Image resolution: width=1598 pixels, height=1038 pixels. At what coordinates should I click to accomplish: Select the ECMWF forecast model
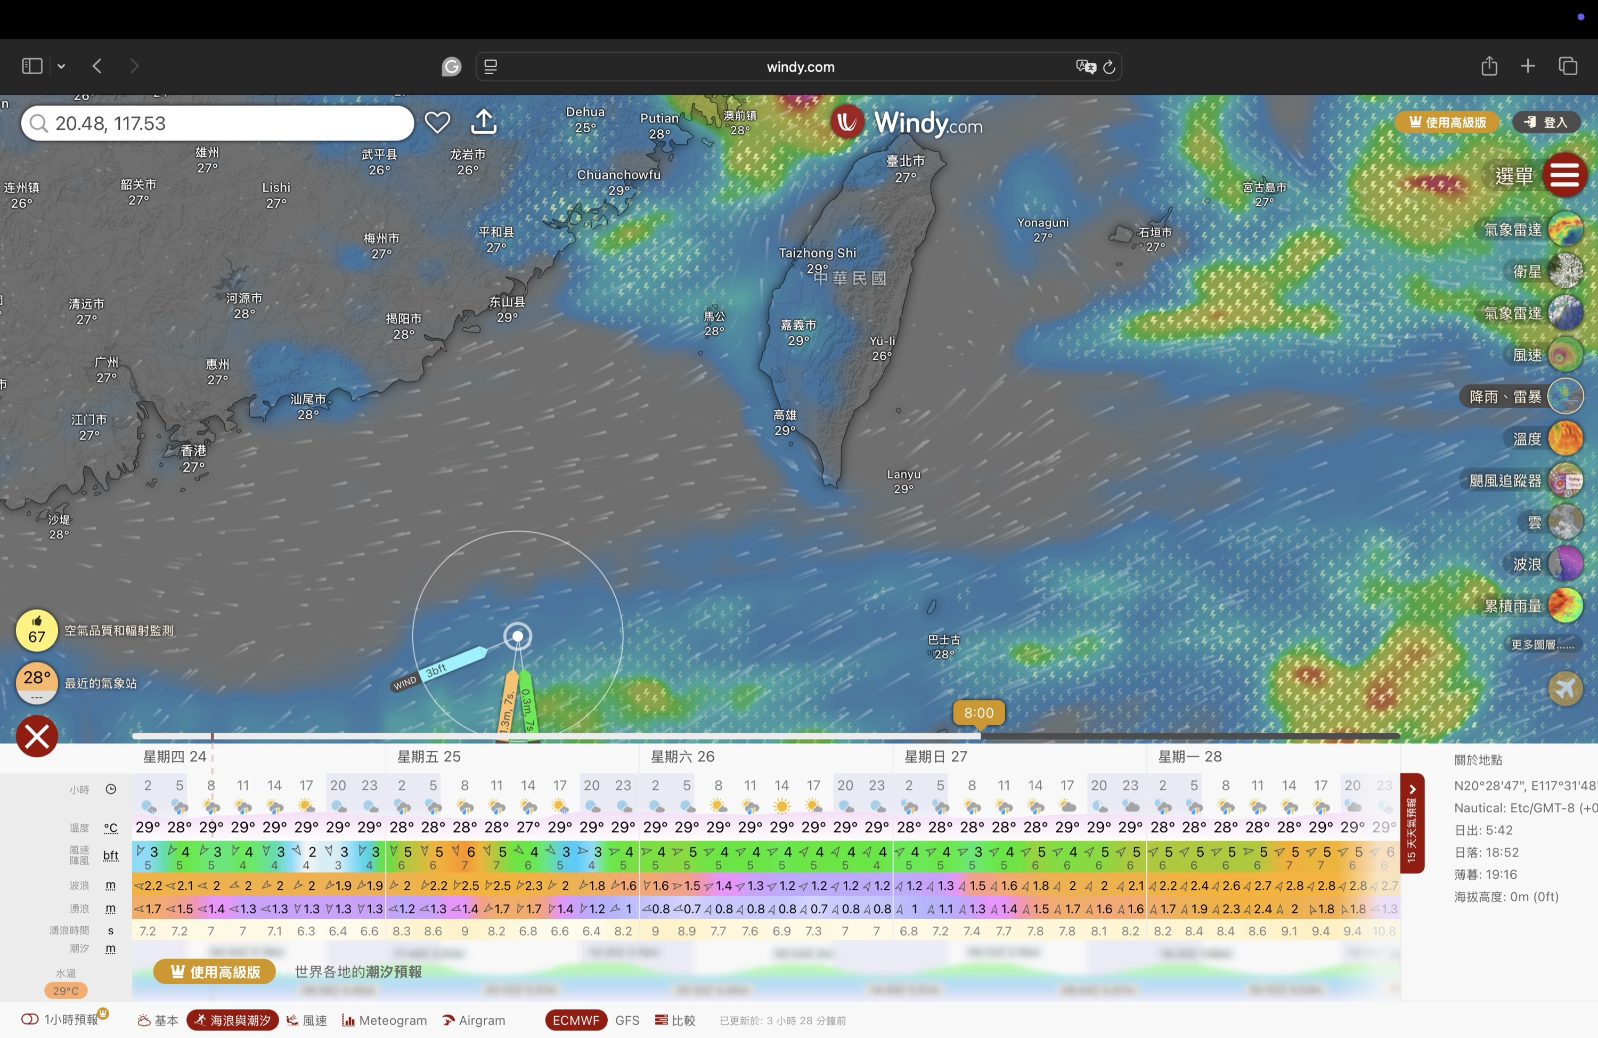click(575, 1020)
